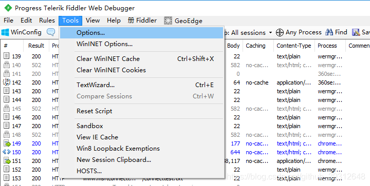This screenshot has width=370, height=186.
Task: Open the View menu
Action: coord(92,20)
